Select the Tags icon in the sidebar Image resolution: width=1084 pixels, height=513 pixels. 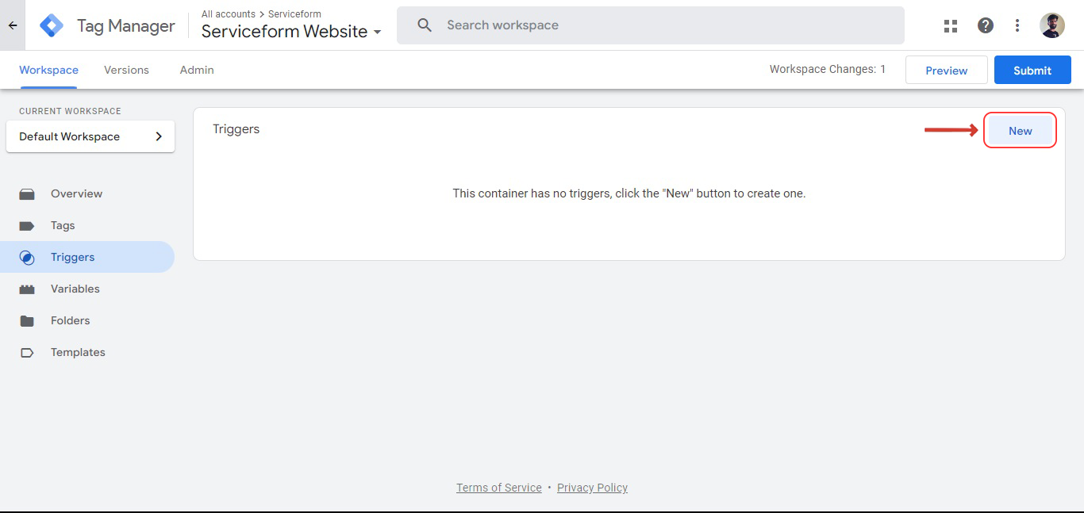point(27,225)
